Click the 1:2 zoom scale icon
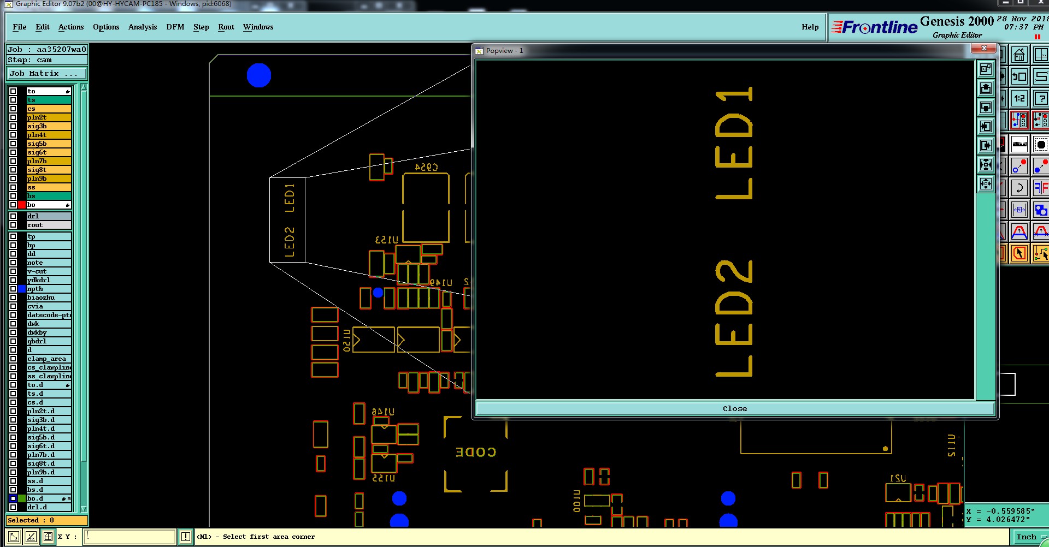Image resolution: width=1049 pixels, height=547 pixels. pos(1019,99)
